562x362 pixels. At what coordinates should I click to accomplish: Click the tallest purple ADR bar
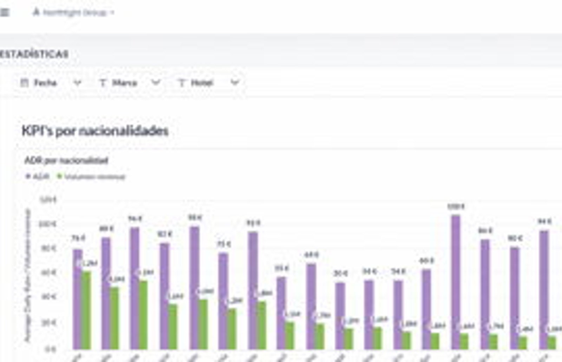tap(456, 282)
